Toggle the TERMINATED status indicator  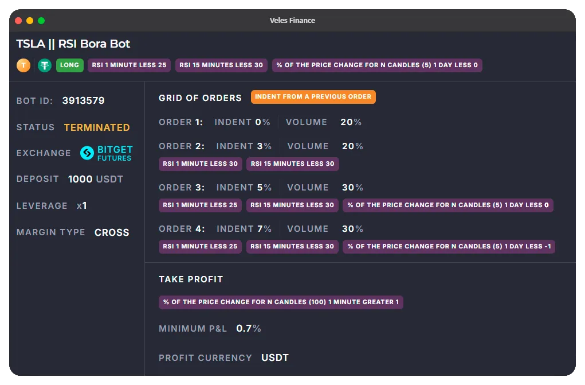pyautogui.click(x=95, y=127)
